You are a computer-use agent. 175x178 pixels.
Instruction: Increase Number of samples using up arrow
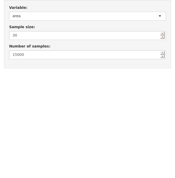tap(162, 53)
